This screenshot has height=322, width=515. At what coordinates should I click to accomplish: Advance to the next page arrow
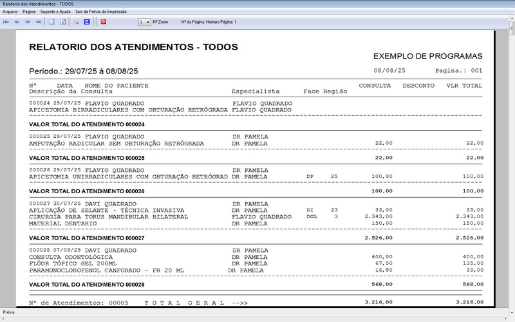(28, 22)
